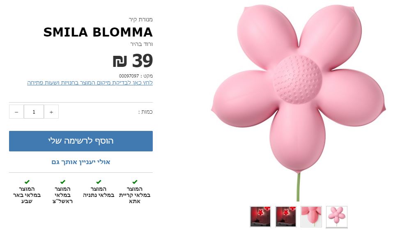Click the קריית אתא stock status text

(135, 195)
